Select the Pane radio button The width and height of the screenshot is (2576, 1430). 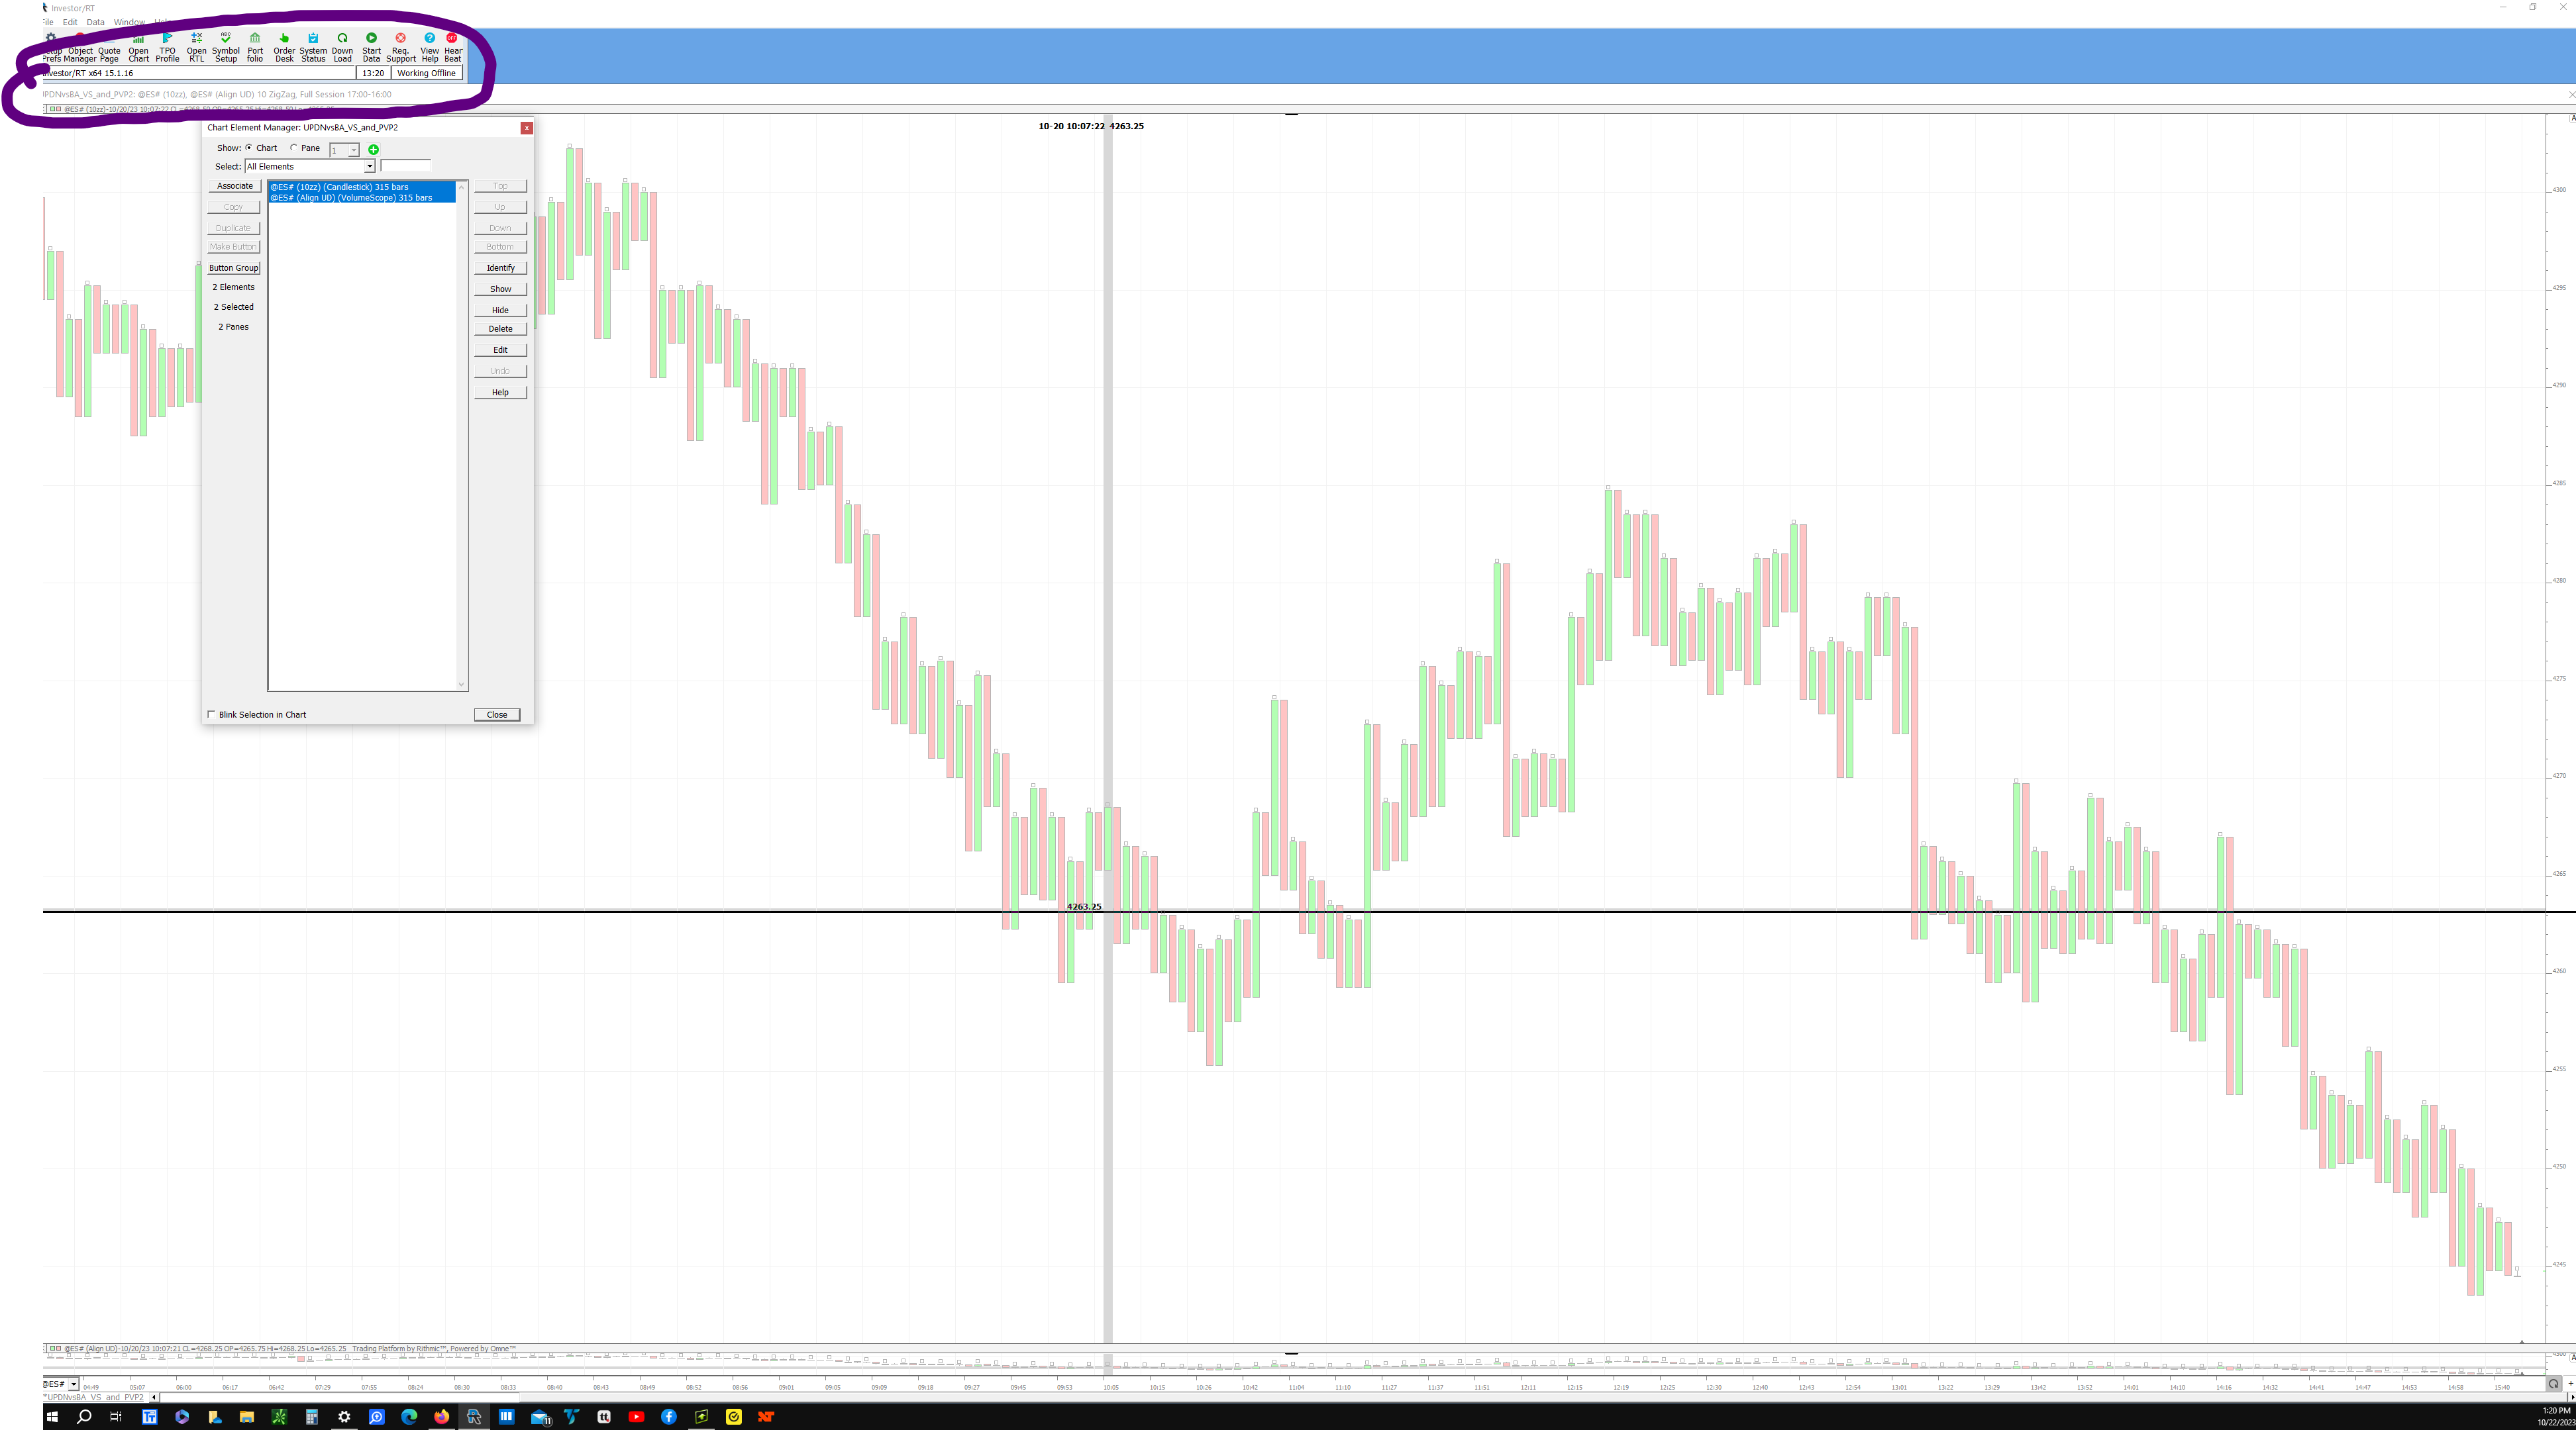[294, 148]
